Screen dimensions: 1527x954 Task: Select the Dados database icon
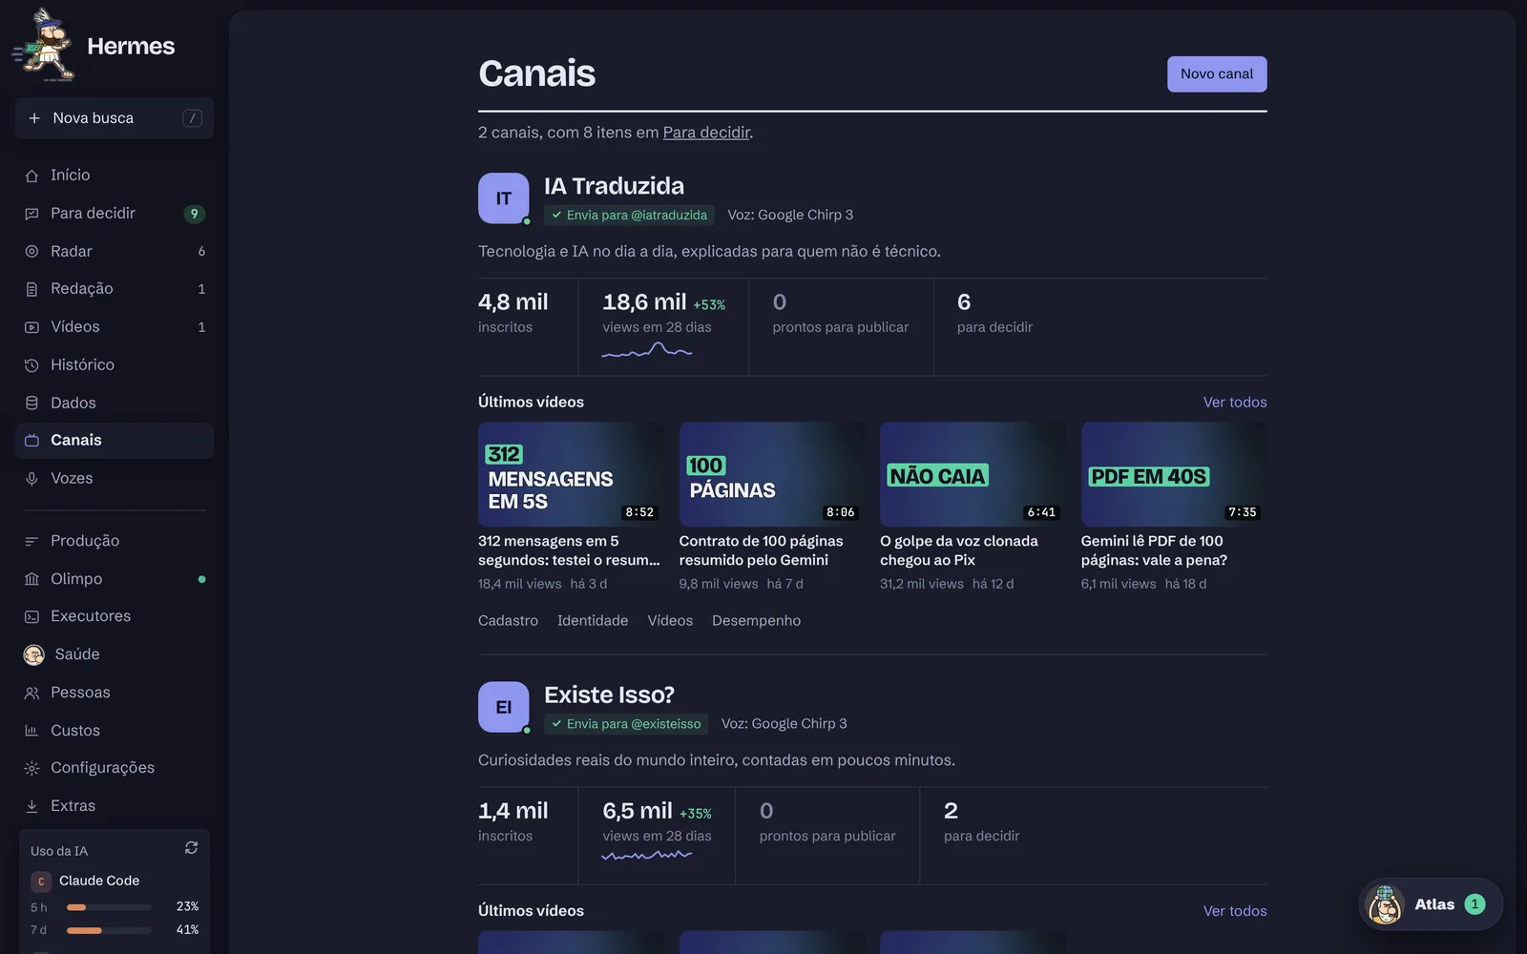31,404
